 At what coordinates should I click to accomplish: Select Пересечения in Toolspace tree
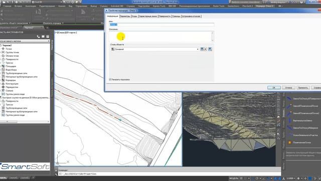pos(12,87)
